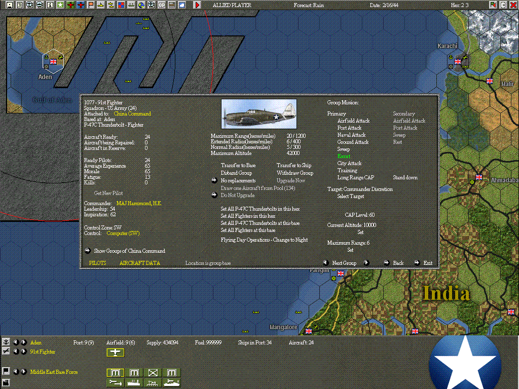Click the globe toolbar icon
Viewport: 519px width, 389px height.
coord(141,5)
